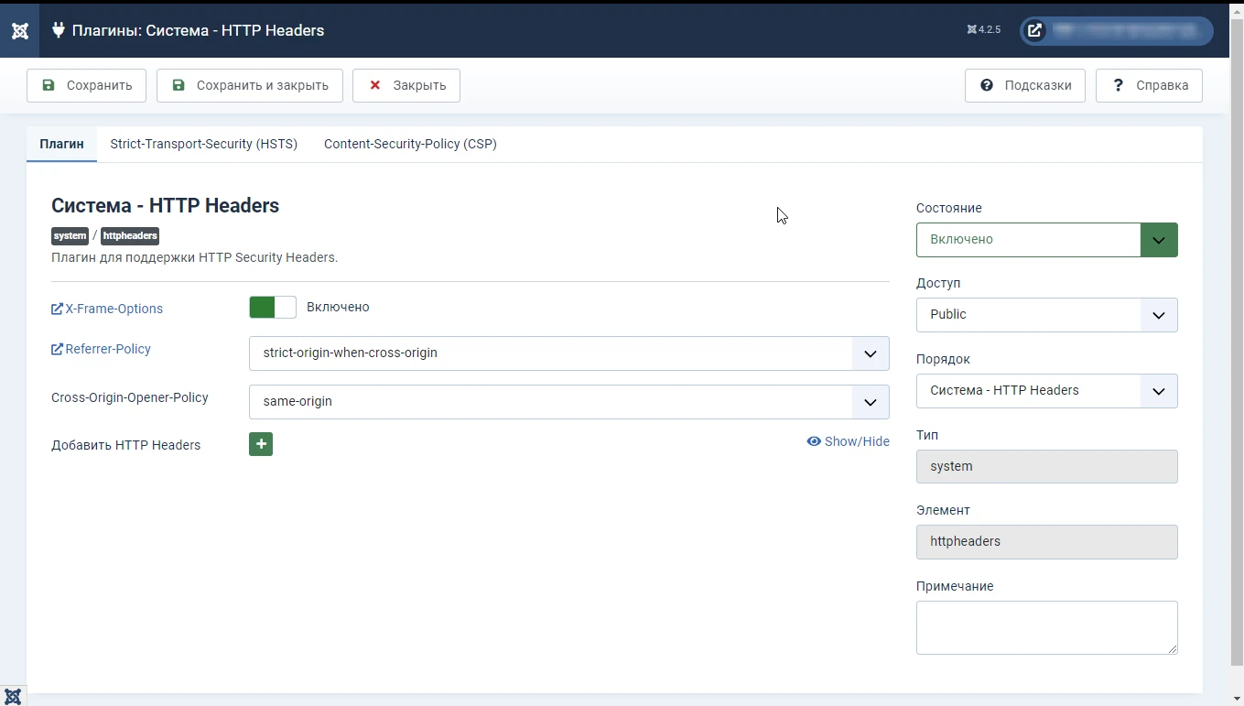The height and width of the screenshot is (706, 1244).
Task: Switch to Content-Security-Policy (CSP) tab
Action: point(410,144)
